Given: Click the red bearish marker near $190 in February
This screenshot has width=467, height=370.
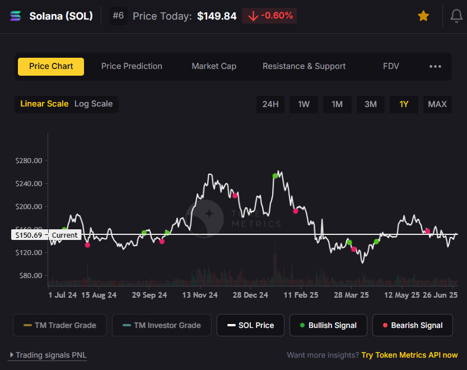Looking at the screenshot, I should pos(296,211).
